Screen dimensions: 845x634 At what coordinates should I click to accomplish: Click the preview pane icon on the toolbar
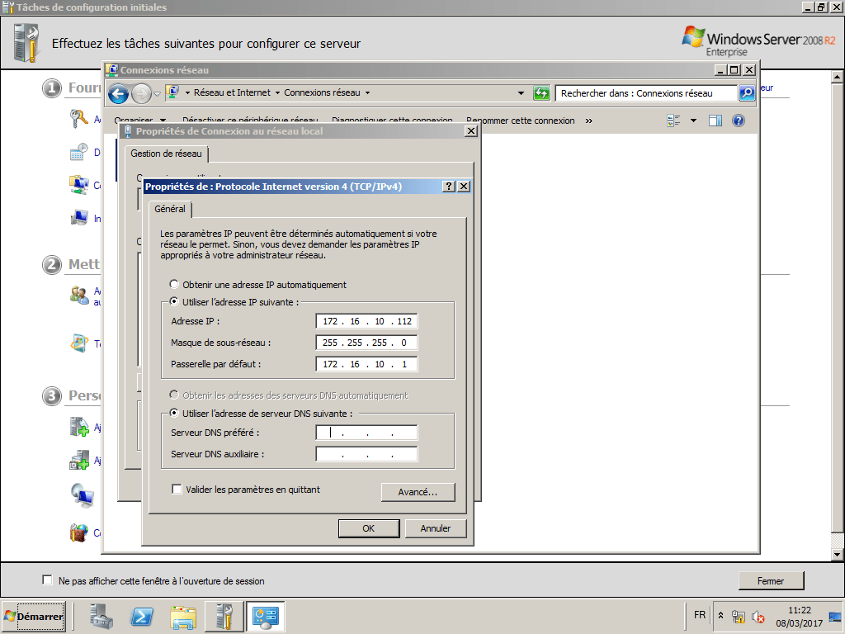715,121
